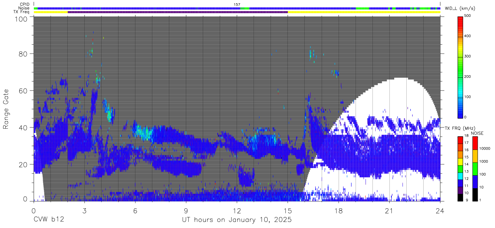This screenshot has height=228, width=495.
Task: Click the red swatch in NOISE legend
Action: [474, 143]
